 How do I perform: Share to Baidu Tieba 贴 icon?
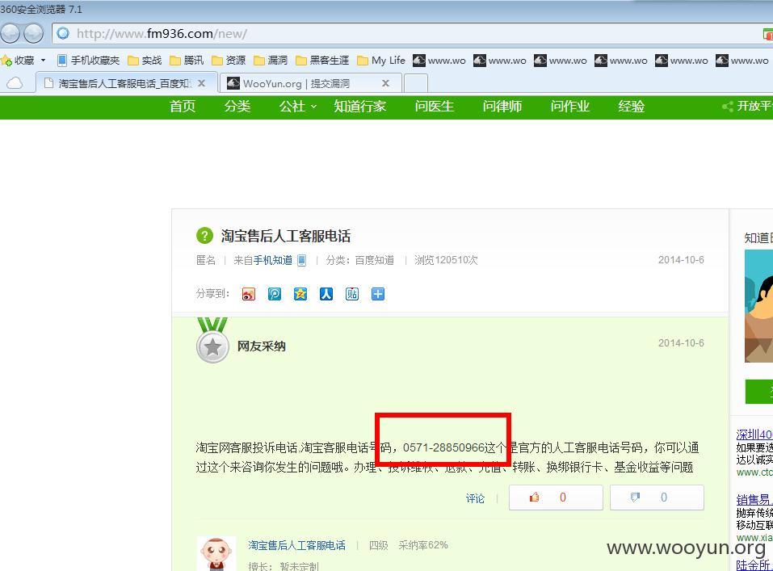(352, 294)
